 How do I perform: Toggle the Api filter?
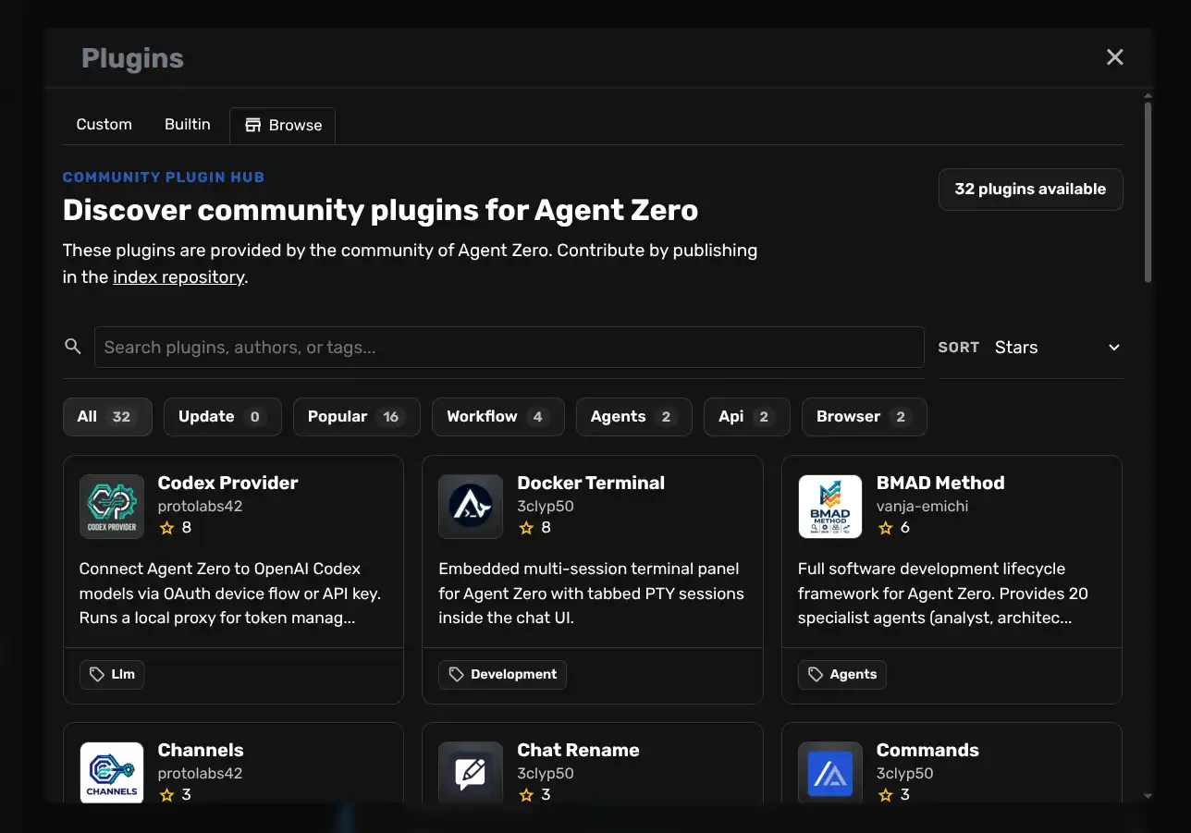coord(746,417)
